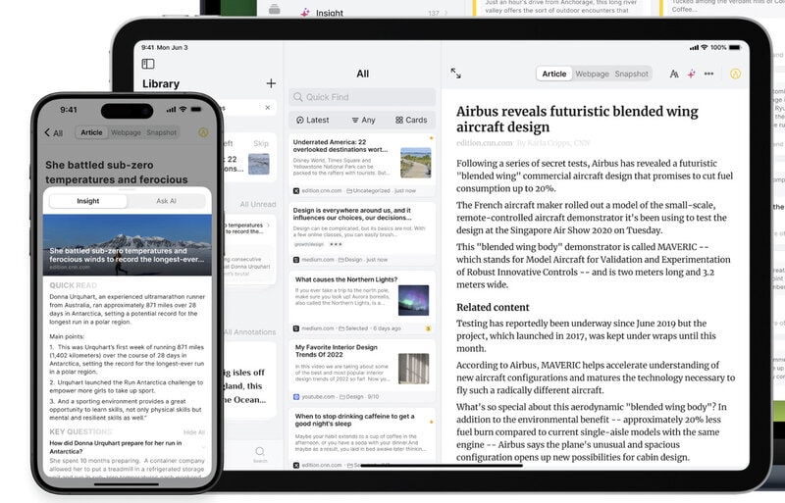The height and width of the screenshot is (503, 785).
Task: Click the Airbus article headline
Action: pyautogui.click(x=577, y=119)
